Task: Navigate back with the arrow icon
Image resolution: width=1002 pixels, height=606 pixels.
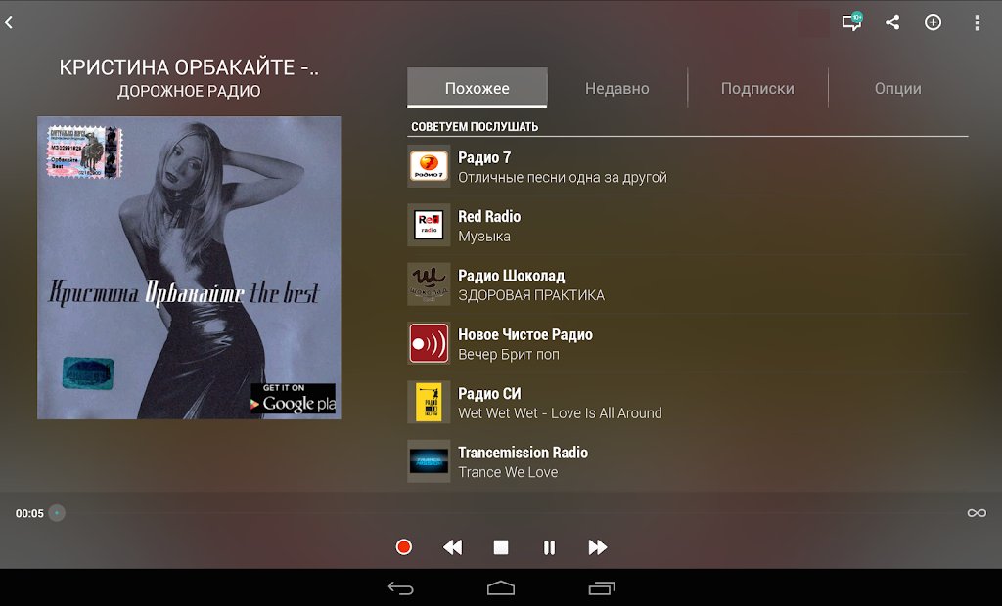Action: tap(12, 22)
